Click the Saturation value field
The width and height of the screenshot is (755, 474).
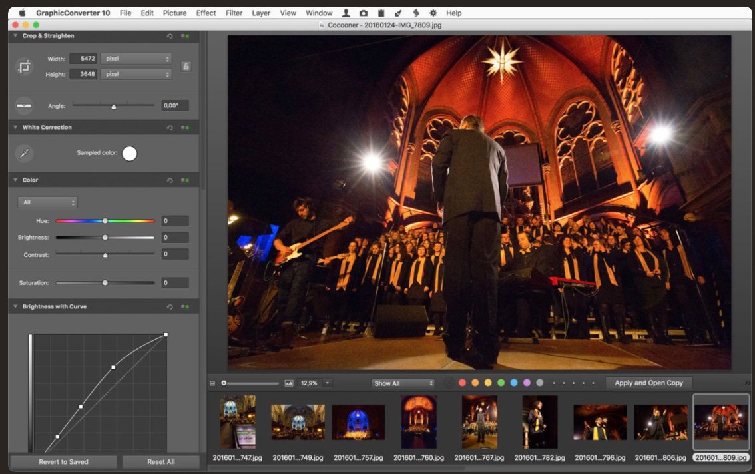click(x=175, y=283)
